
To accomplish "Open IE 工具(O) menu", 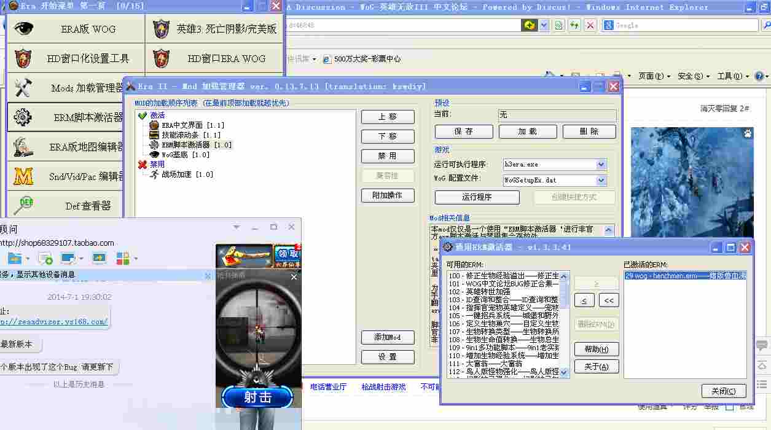I will pos(734,76).
